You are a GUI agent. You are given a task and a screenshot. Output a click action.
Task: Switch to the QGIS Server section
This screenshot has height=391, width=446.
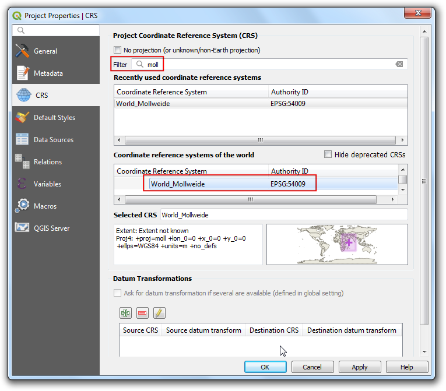(51, 228)
